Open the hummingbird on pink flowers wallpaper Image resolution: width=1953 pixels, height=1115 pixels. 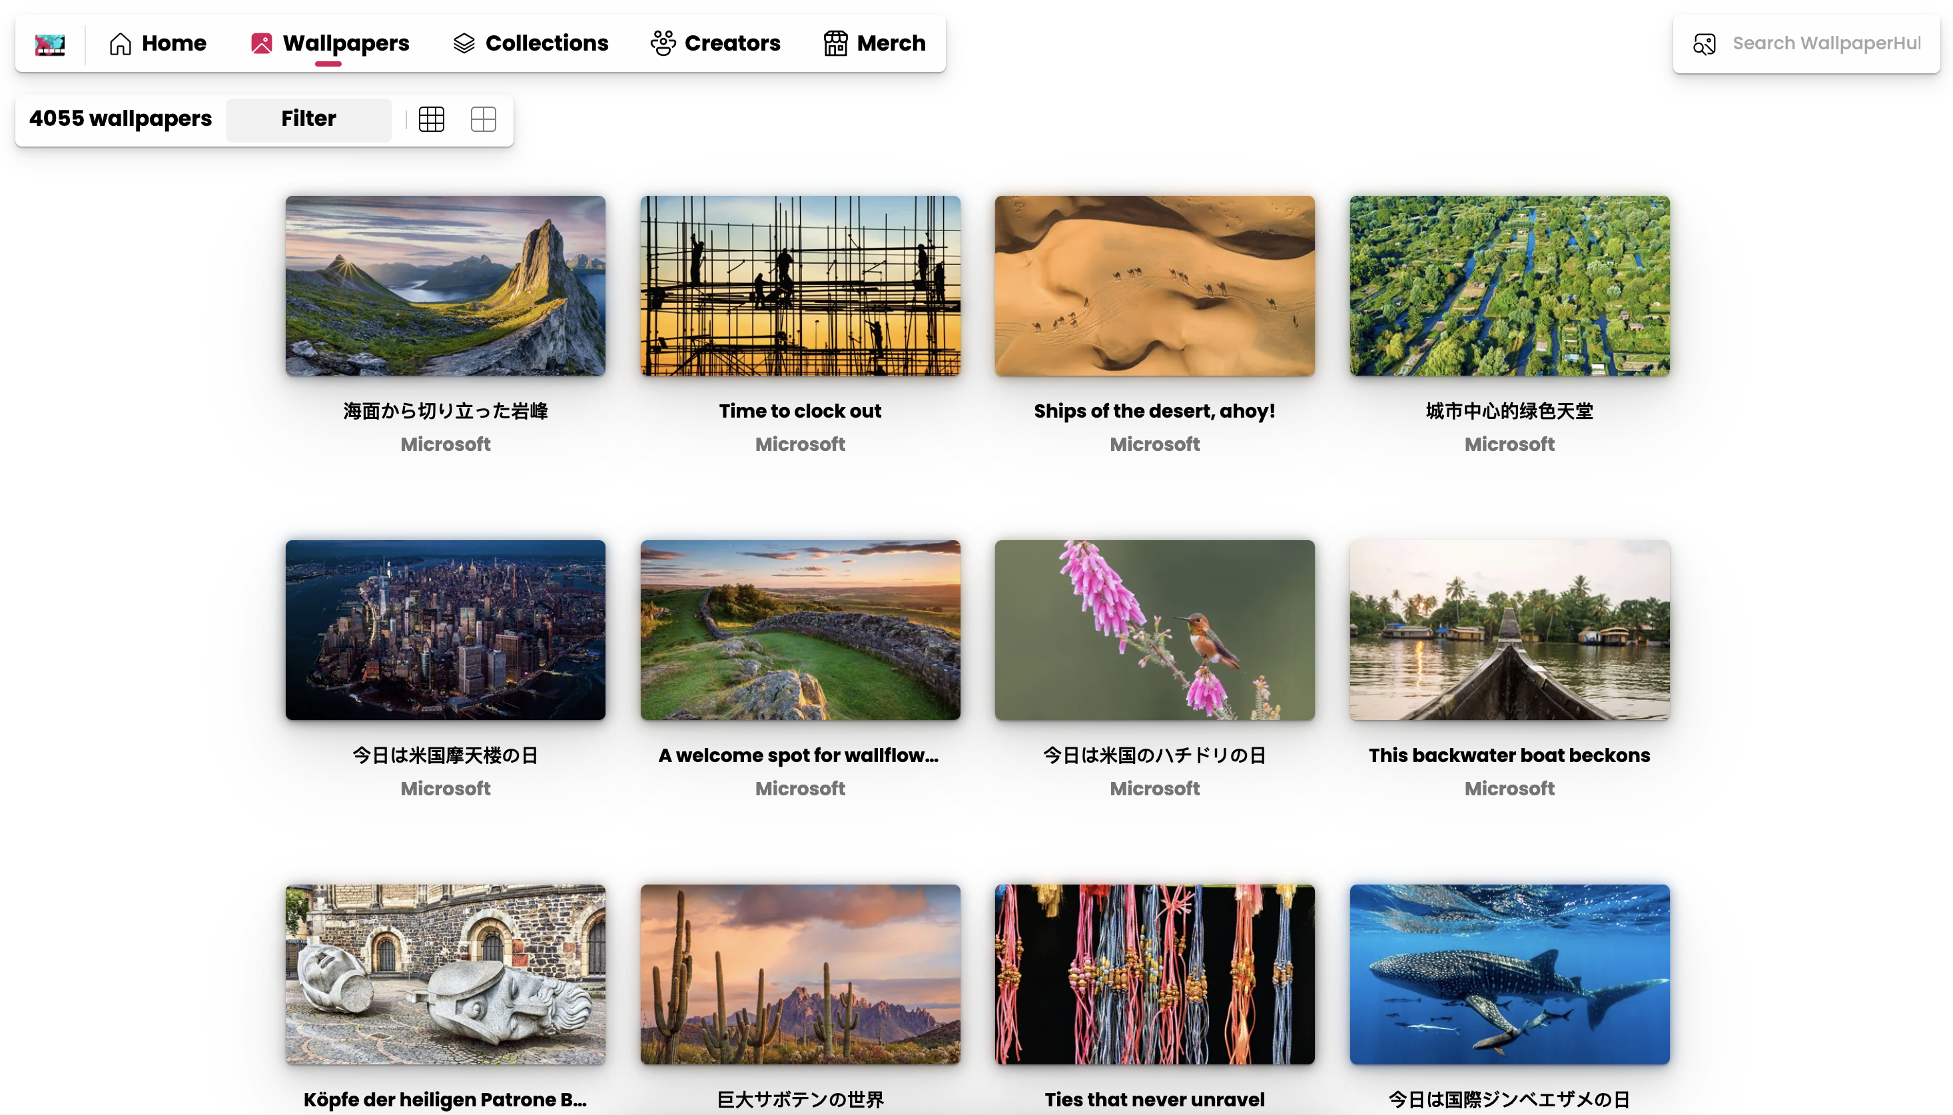(1154, 629)
